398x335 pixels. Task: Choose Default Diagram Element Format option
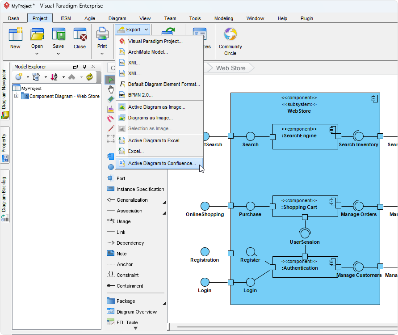tap(159, 84)
